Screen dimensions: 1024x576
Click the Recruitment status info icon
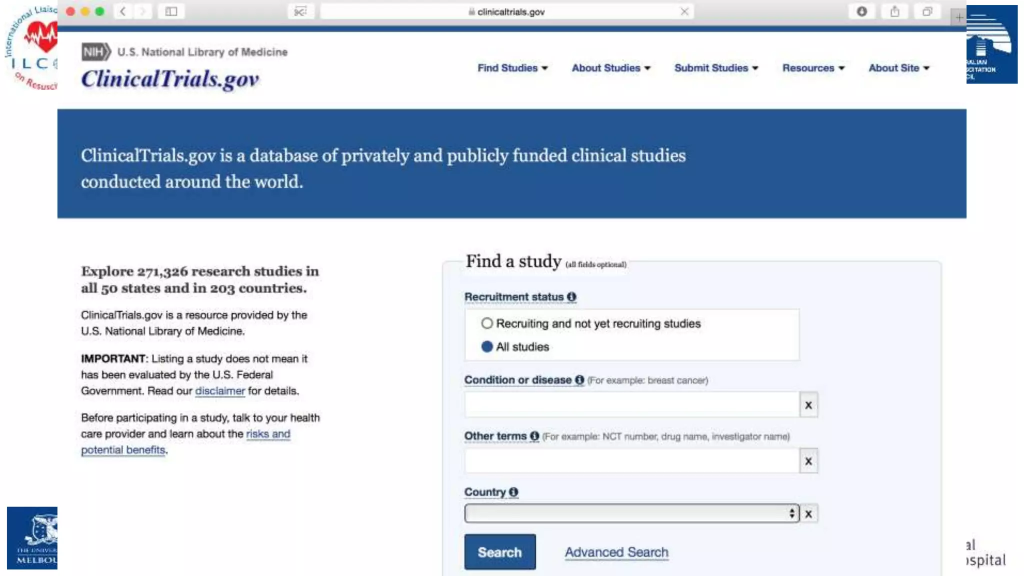(571, 297)
